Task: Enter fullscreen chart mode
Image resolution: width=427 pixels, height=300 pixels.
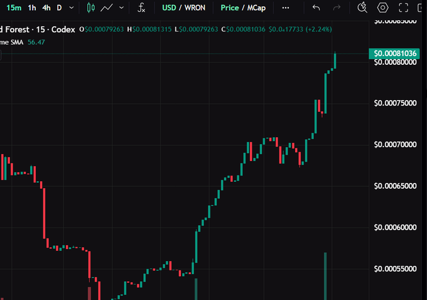Action: (x=403, y=8)
